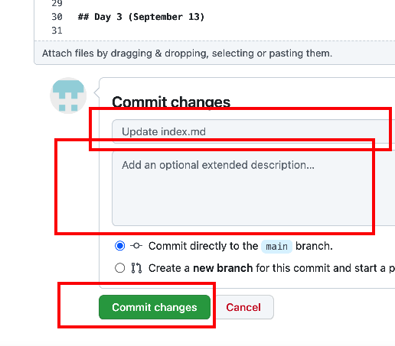Screen dimensions: 395x346
Task: Click the speech-bubble pointer beside the avatar
Action: (x=96, y=92)
